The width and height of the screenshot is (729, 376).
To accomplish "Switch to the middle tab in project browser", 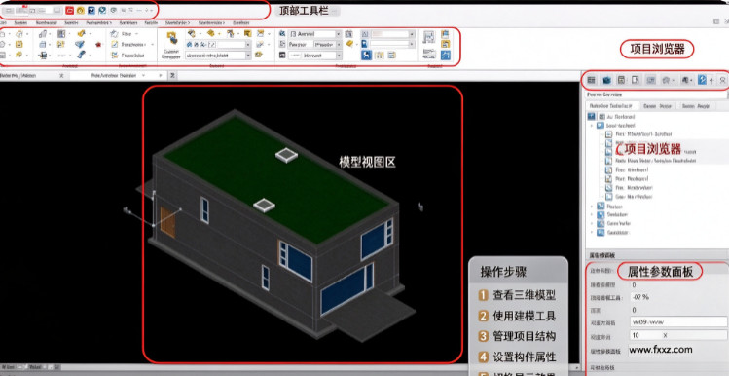I will pos(657,106).
